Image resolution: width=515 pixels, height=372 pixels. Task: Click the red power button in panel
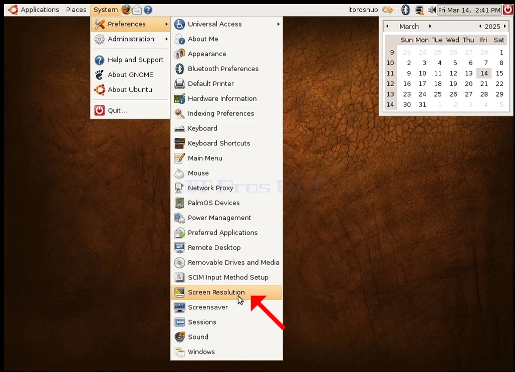508,10
